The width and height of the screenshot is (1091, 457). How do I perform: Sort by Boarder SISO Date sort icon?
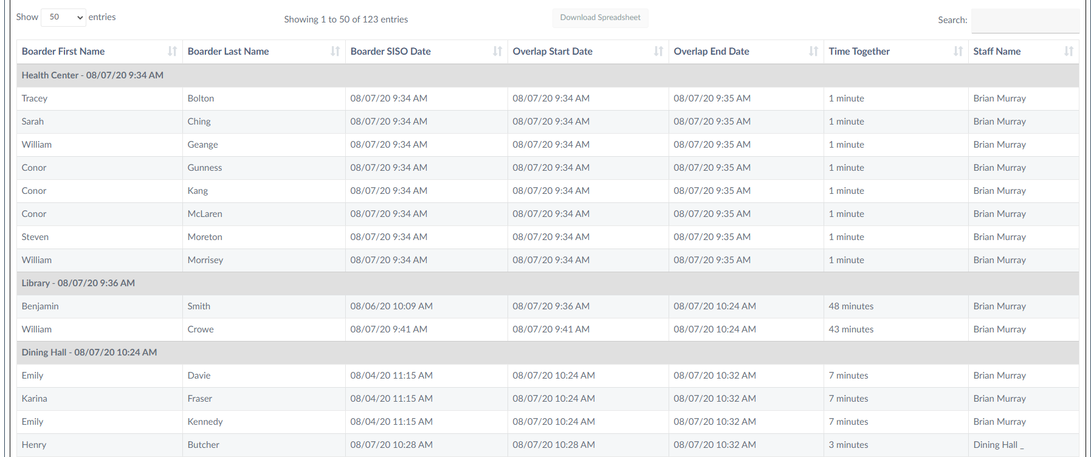tap(498, 52)
